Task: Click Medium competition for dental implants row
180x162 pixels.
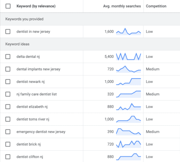Action: 153,69
